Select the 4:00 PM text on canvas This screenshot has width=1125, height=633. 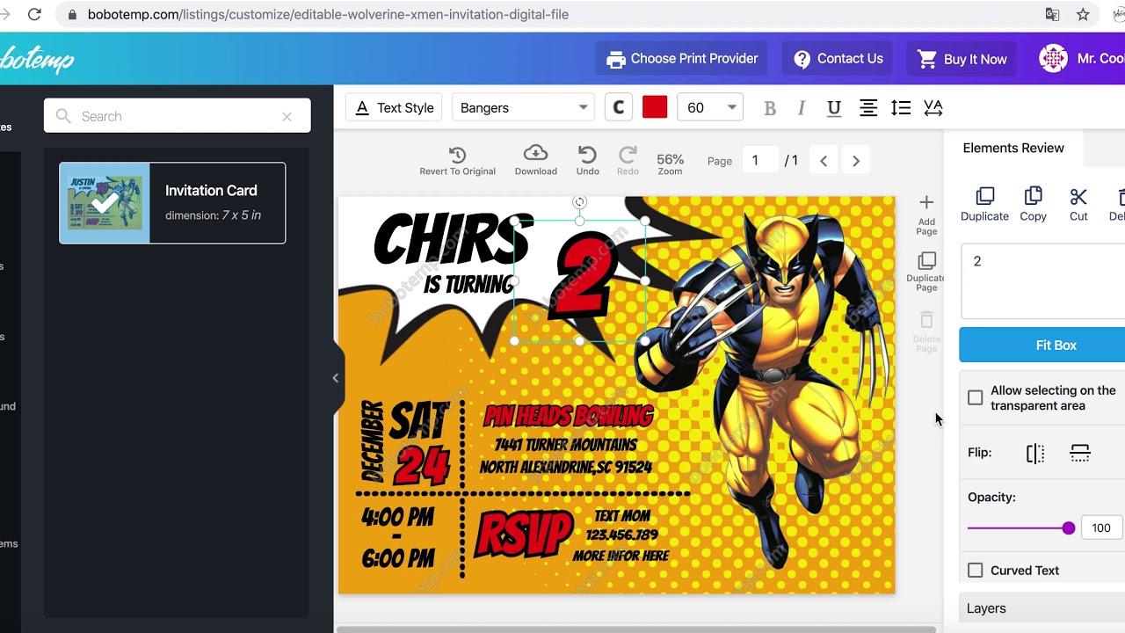pos(397,517)
